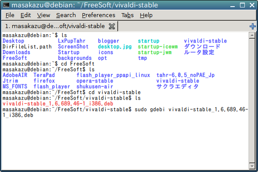The height and width of the screenshot is (172, 258).
Task: Open the File menu
Action: point(10,15)
